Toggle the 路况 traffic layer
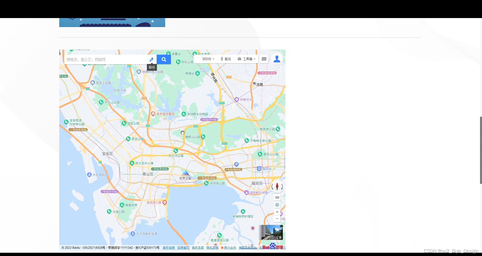 pos(226,59)
